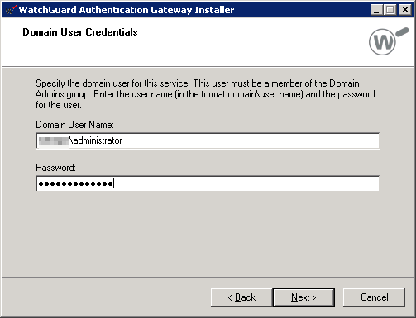Maximize the installer window
Viewport: 416px width, 318px height.
390,10
